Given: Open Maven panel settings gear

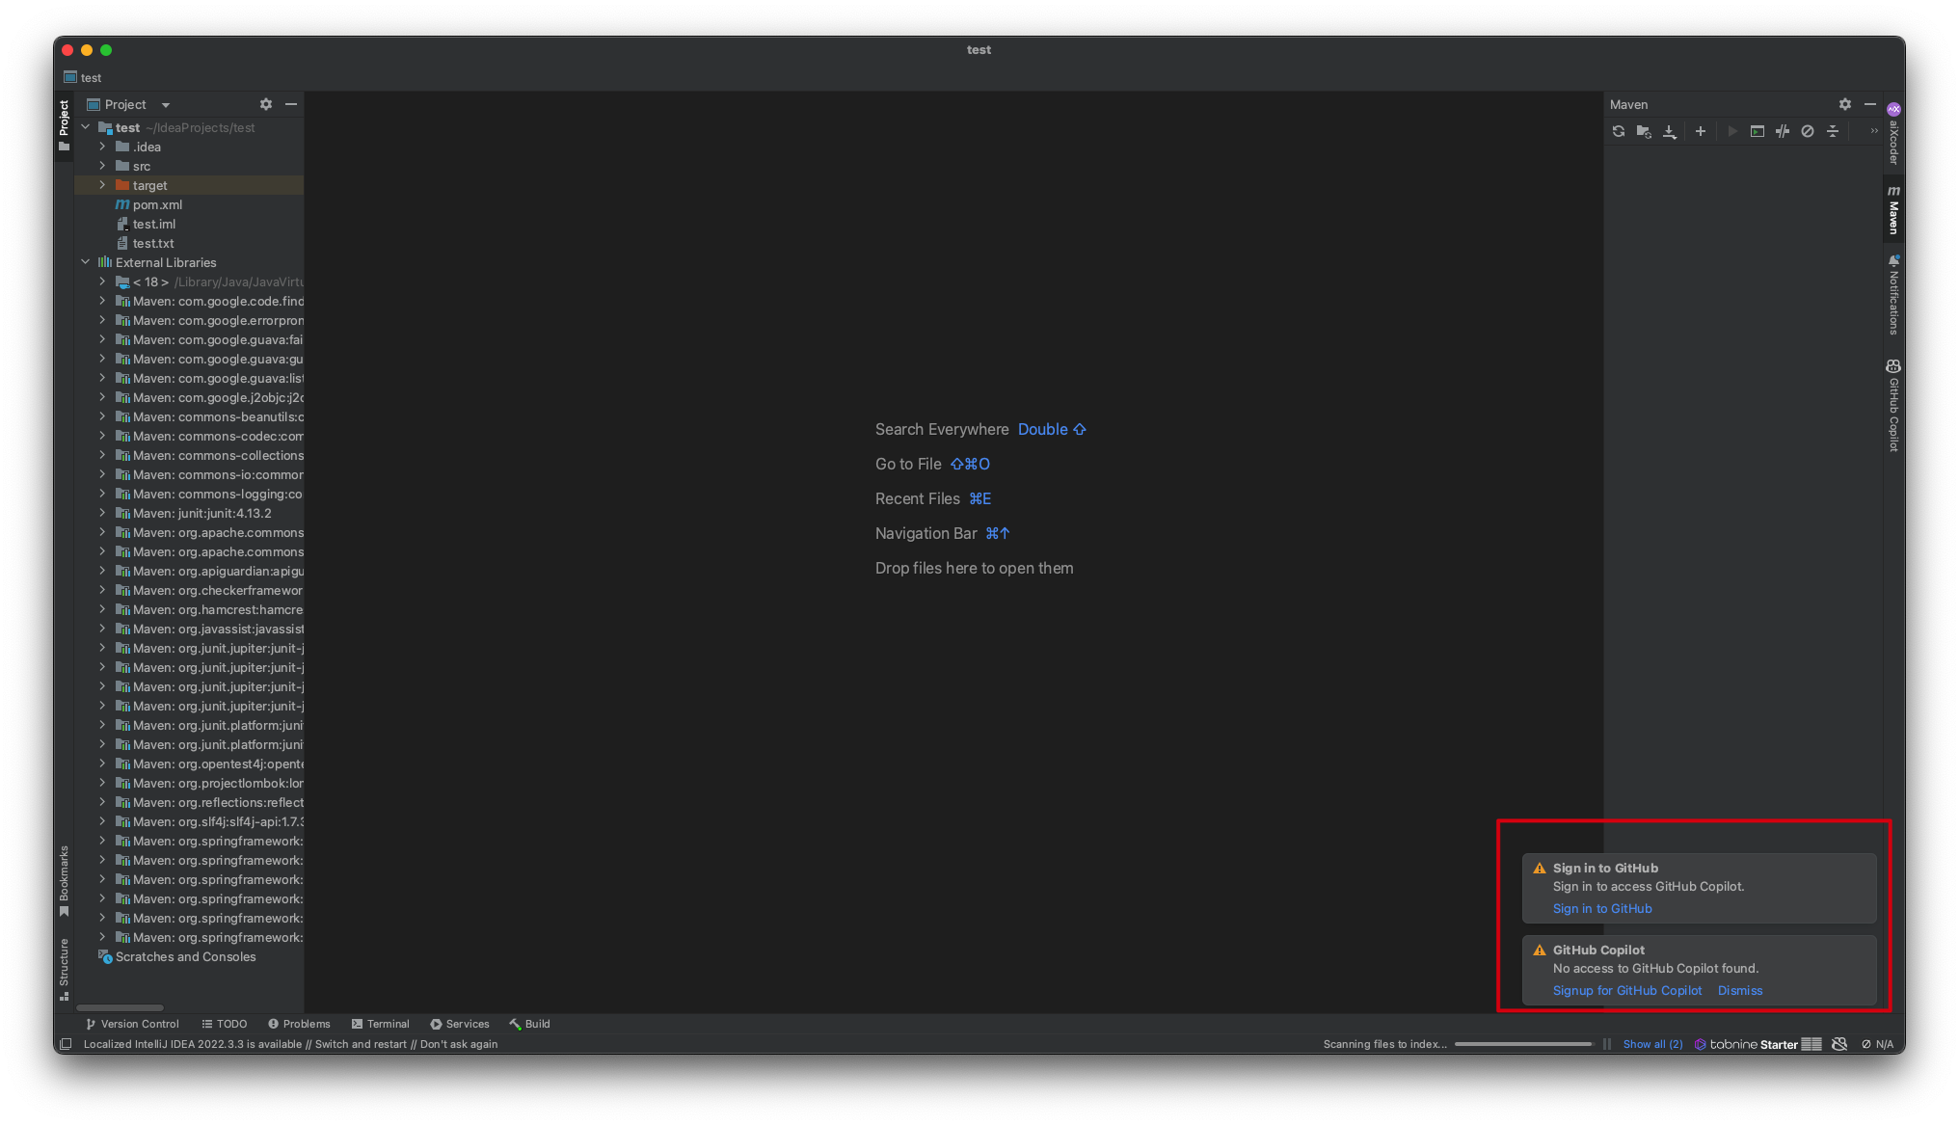Looking at the screenshot, I should click(x=1844, y=104).
